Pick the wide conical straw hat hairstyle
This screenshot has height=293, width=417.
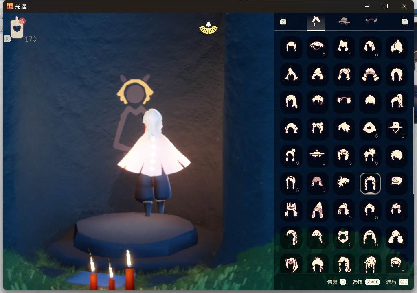[x=317, y=47]
